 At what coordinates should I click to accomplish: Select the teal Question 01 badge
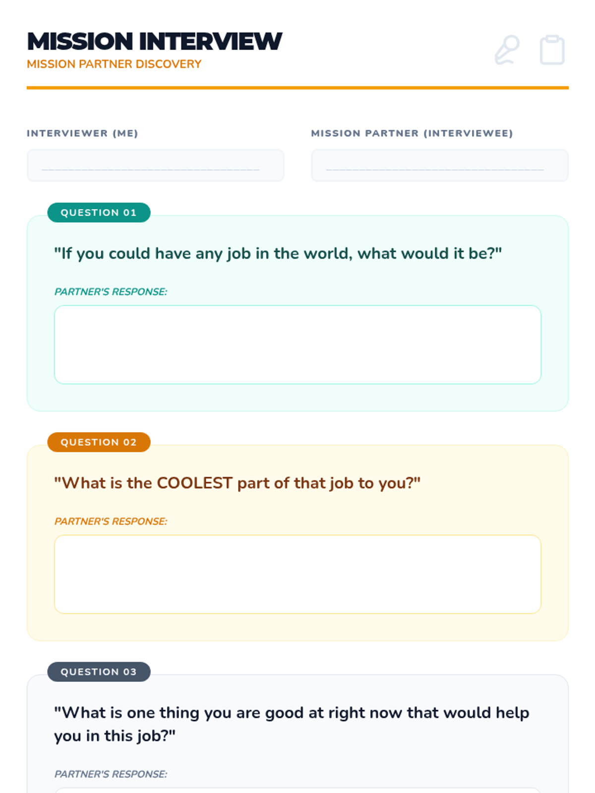coord(99,213)
